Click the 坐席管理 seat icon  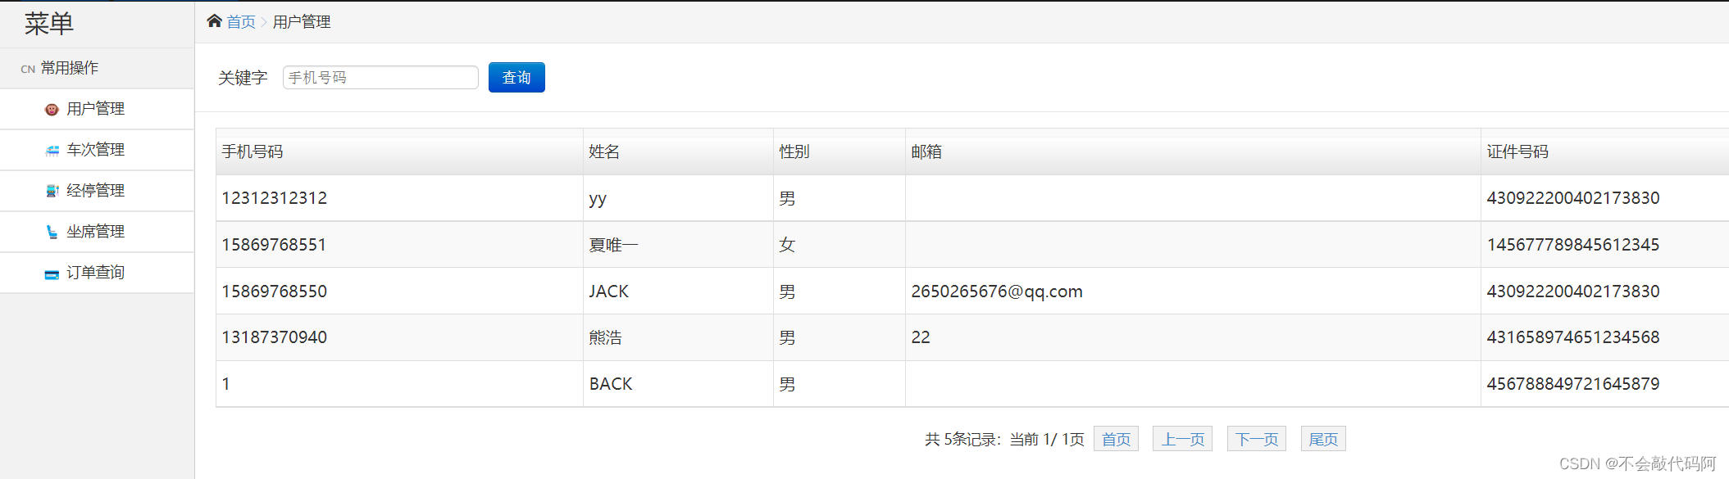click(52, 232)
